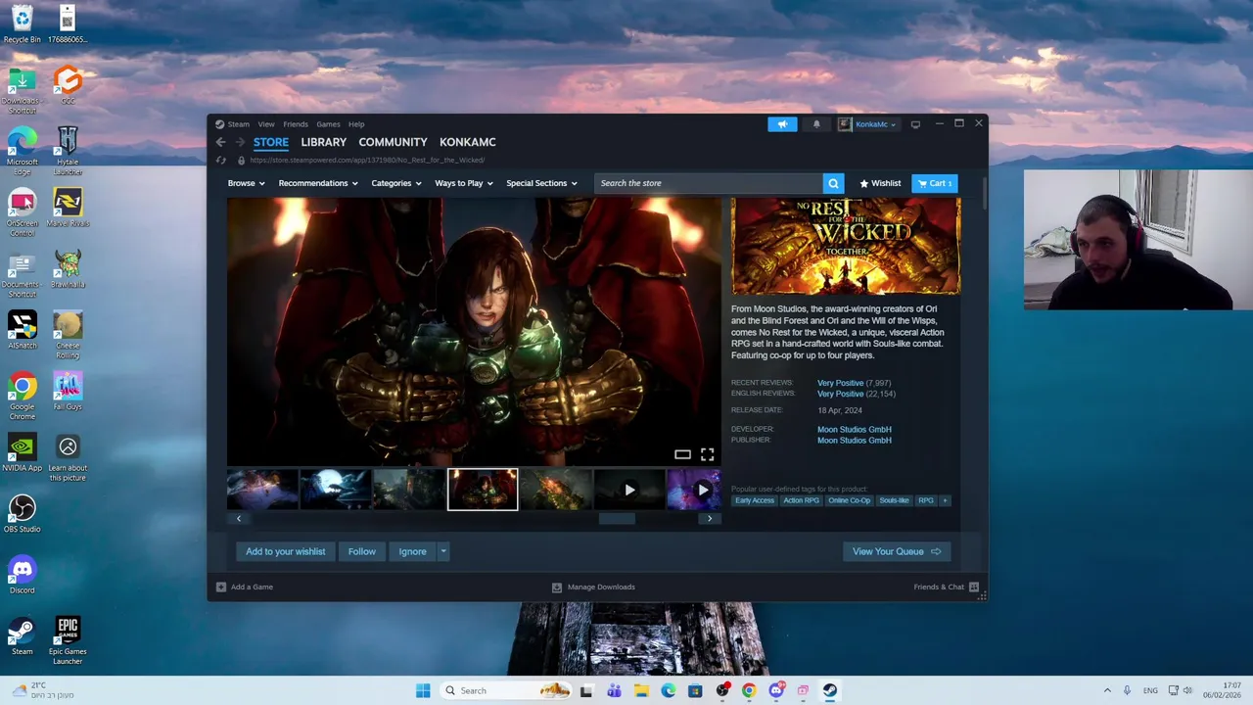Viewport: 1253px width, 705px height.
Task: Select the NVIDIA App desktop icon
Action: (x=22, y=452)
